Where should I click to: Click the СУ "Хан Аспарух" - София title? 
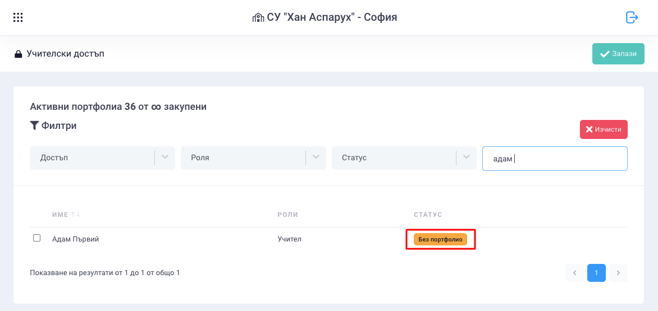coord(332,17)
